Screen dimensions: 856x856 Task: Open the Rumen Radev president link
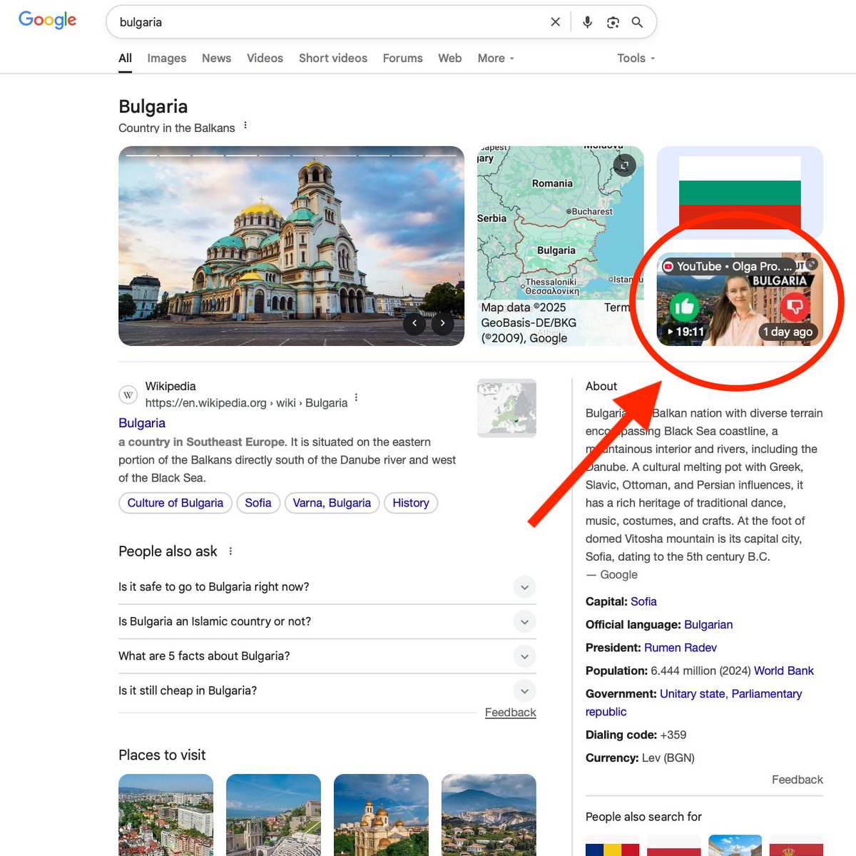coord(681,648)
